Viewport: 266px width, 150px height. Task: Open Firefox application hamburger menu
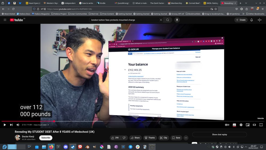click(x=263, y=9)
